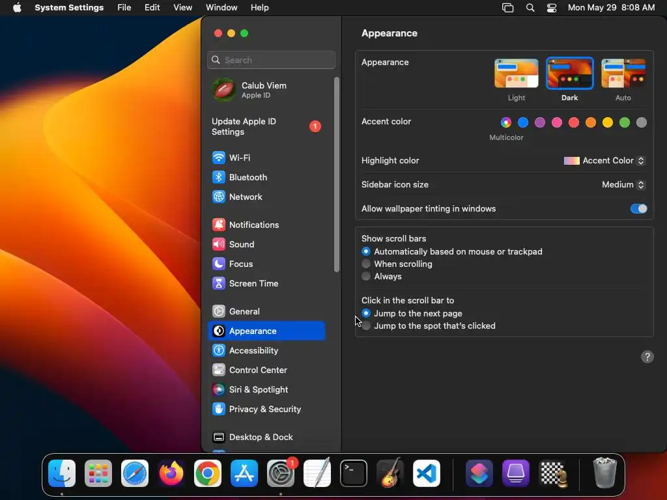Choose purple accent color
Viewport: 667px width, 500px height.
coord(540,122)
